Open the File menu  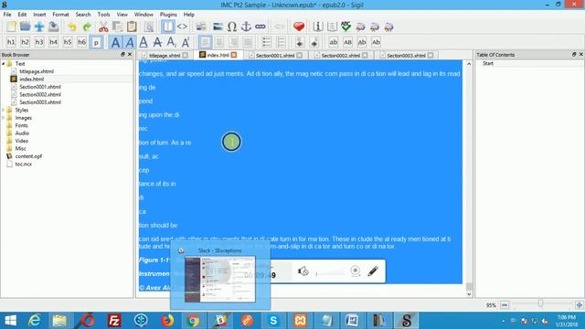tap(7, 15)
